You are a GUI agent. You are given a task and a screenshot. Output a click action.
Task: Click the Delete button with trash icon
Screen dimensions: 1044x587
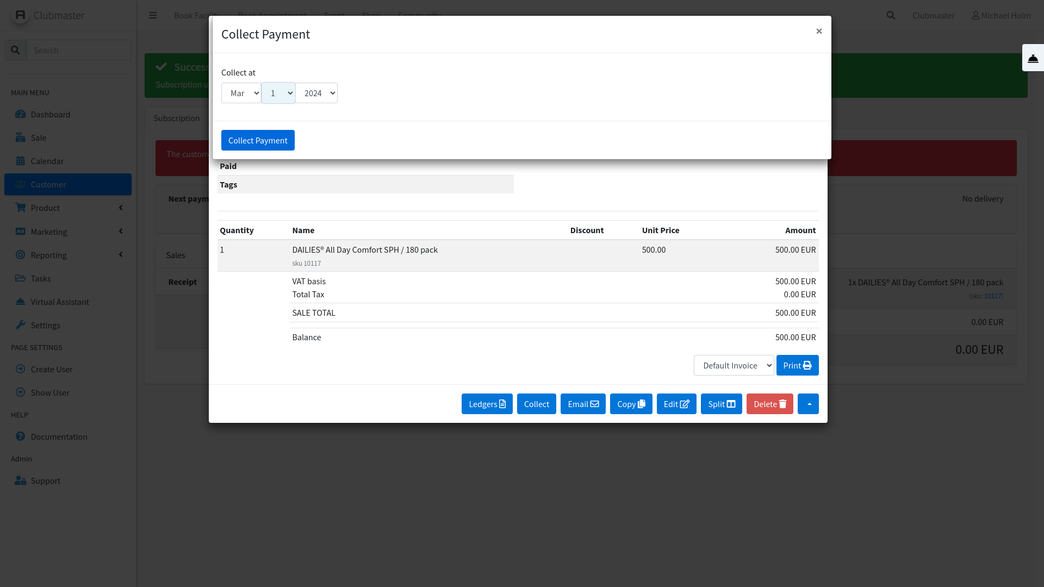coord(769,404)
